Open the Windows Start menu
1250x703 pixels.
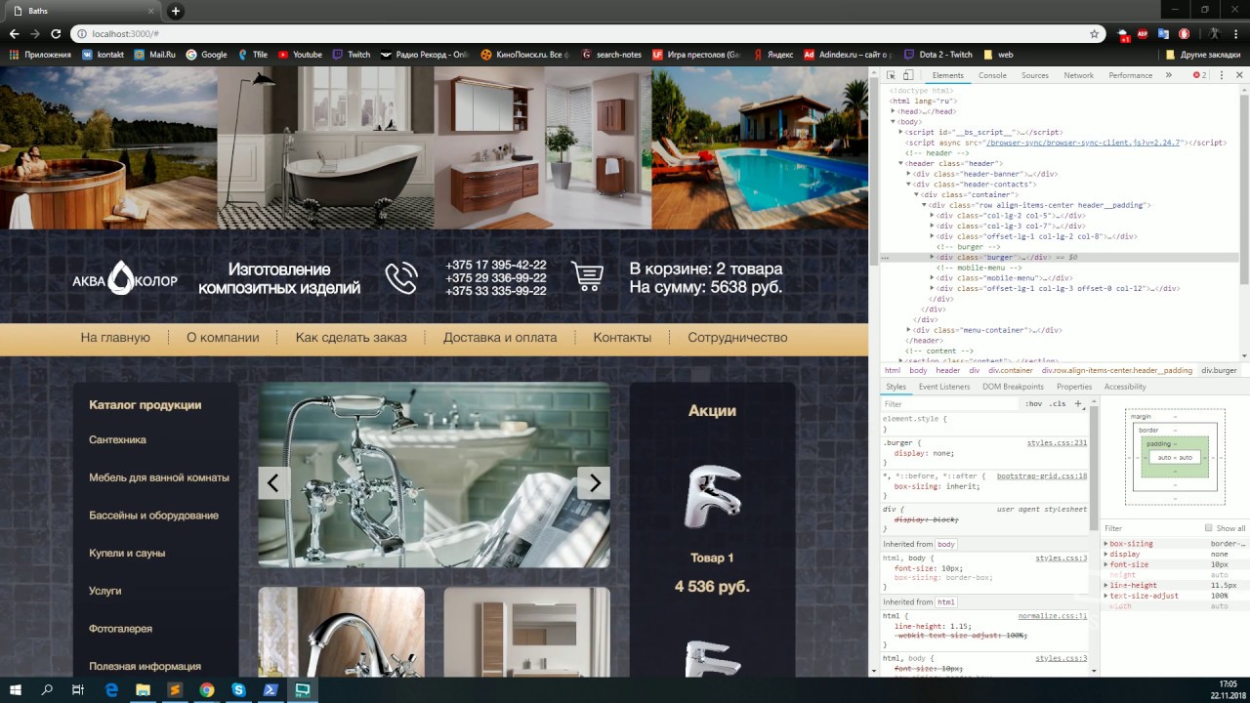[x=16, y=690]
